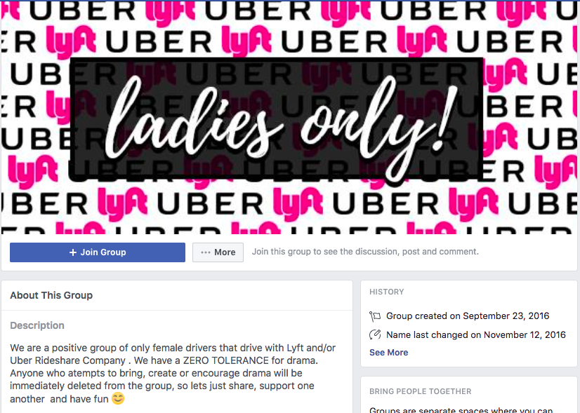580x413 pixels.
Task: Click "immediately deleted from the group" description line
Action: pyautogui.click(x=92, y=386)
